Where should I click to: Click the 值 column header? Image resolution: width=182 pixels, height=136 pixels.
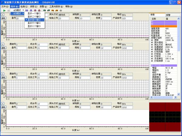(x=171, y=19)
